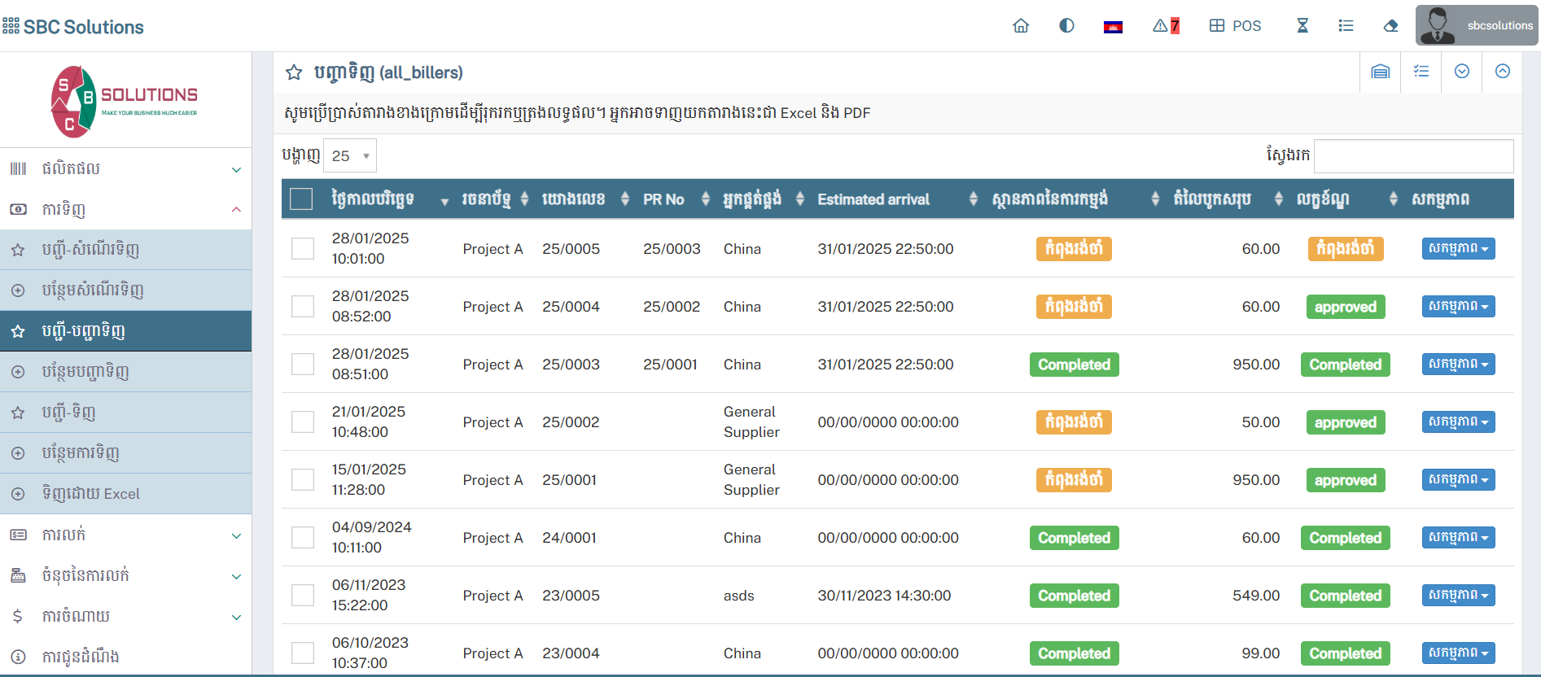Screen dimensions: 1541x677
Task: Click the sbcsolutions user profile button
Action: [1477, 26]
